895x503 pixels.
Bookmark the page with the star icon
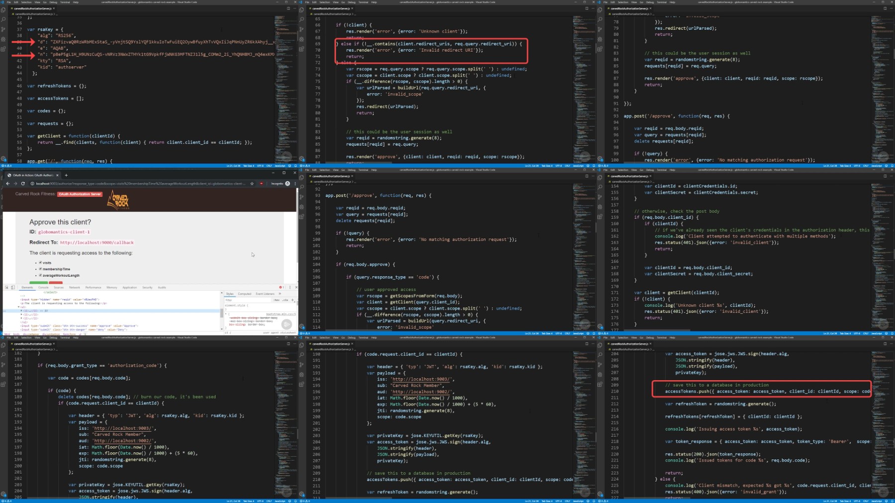252,184
